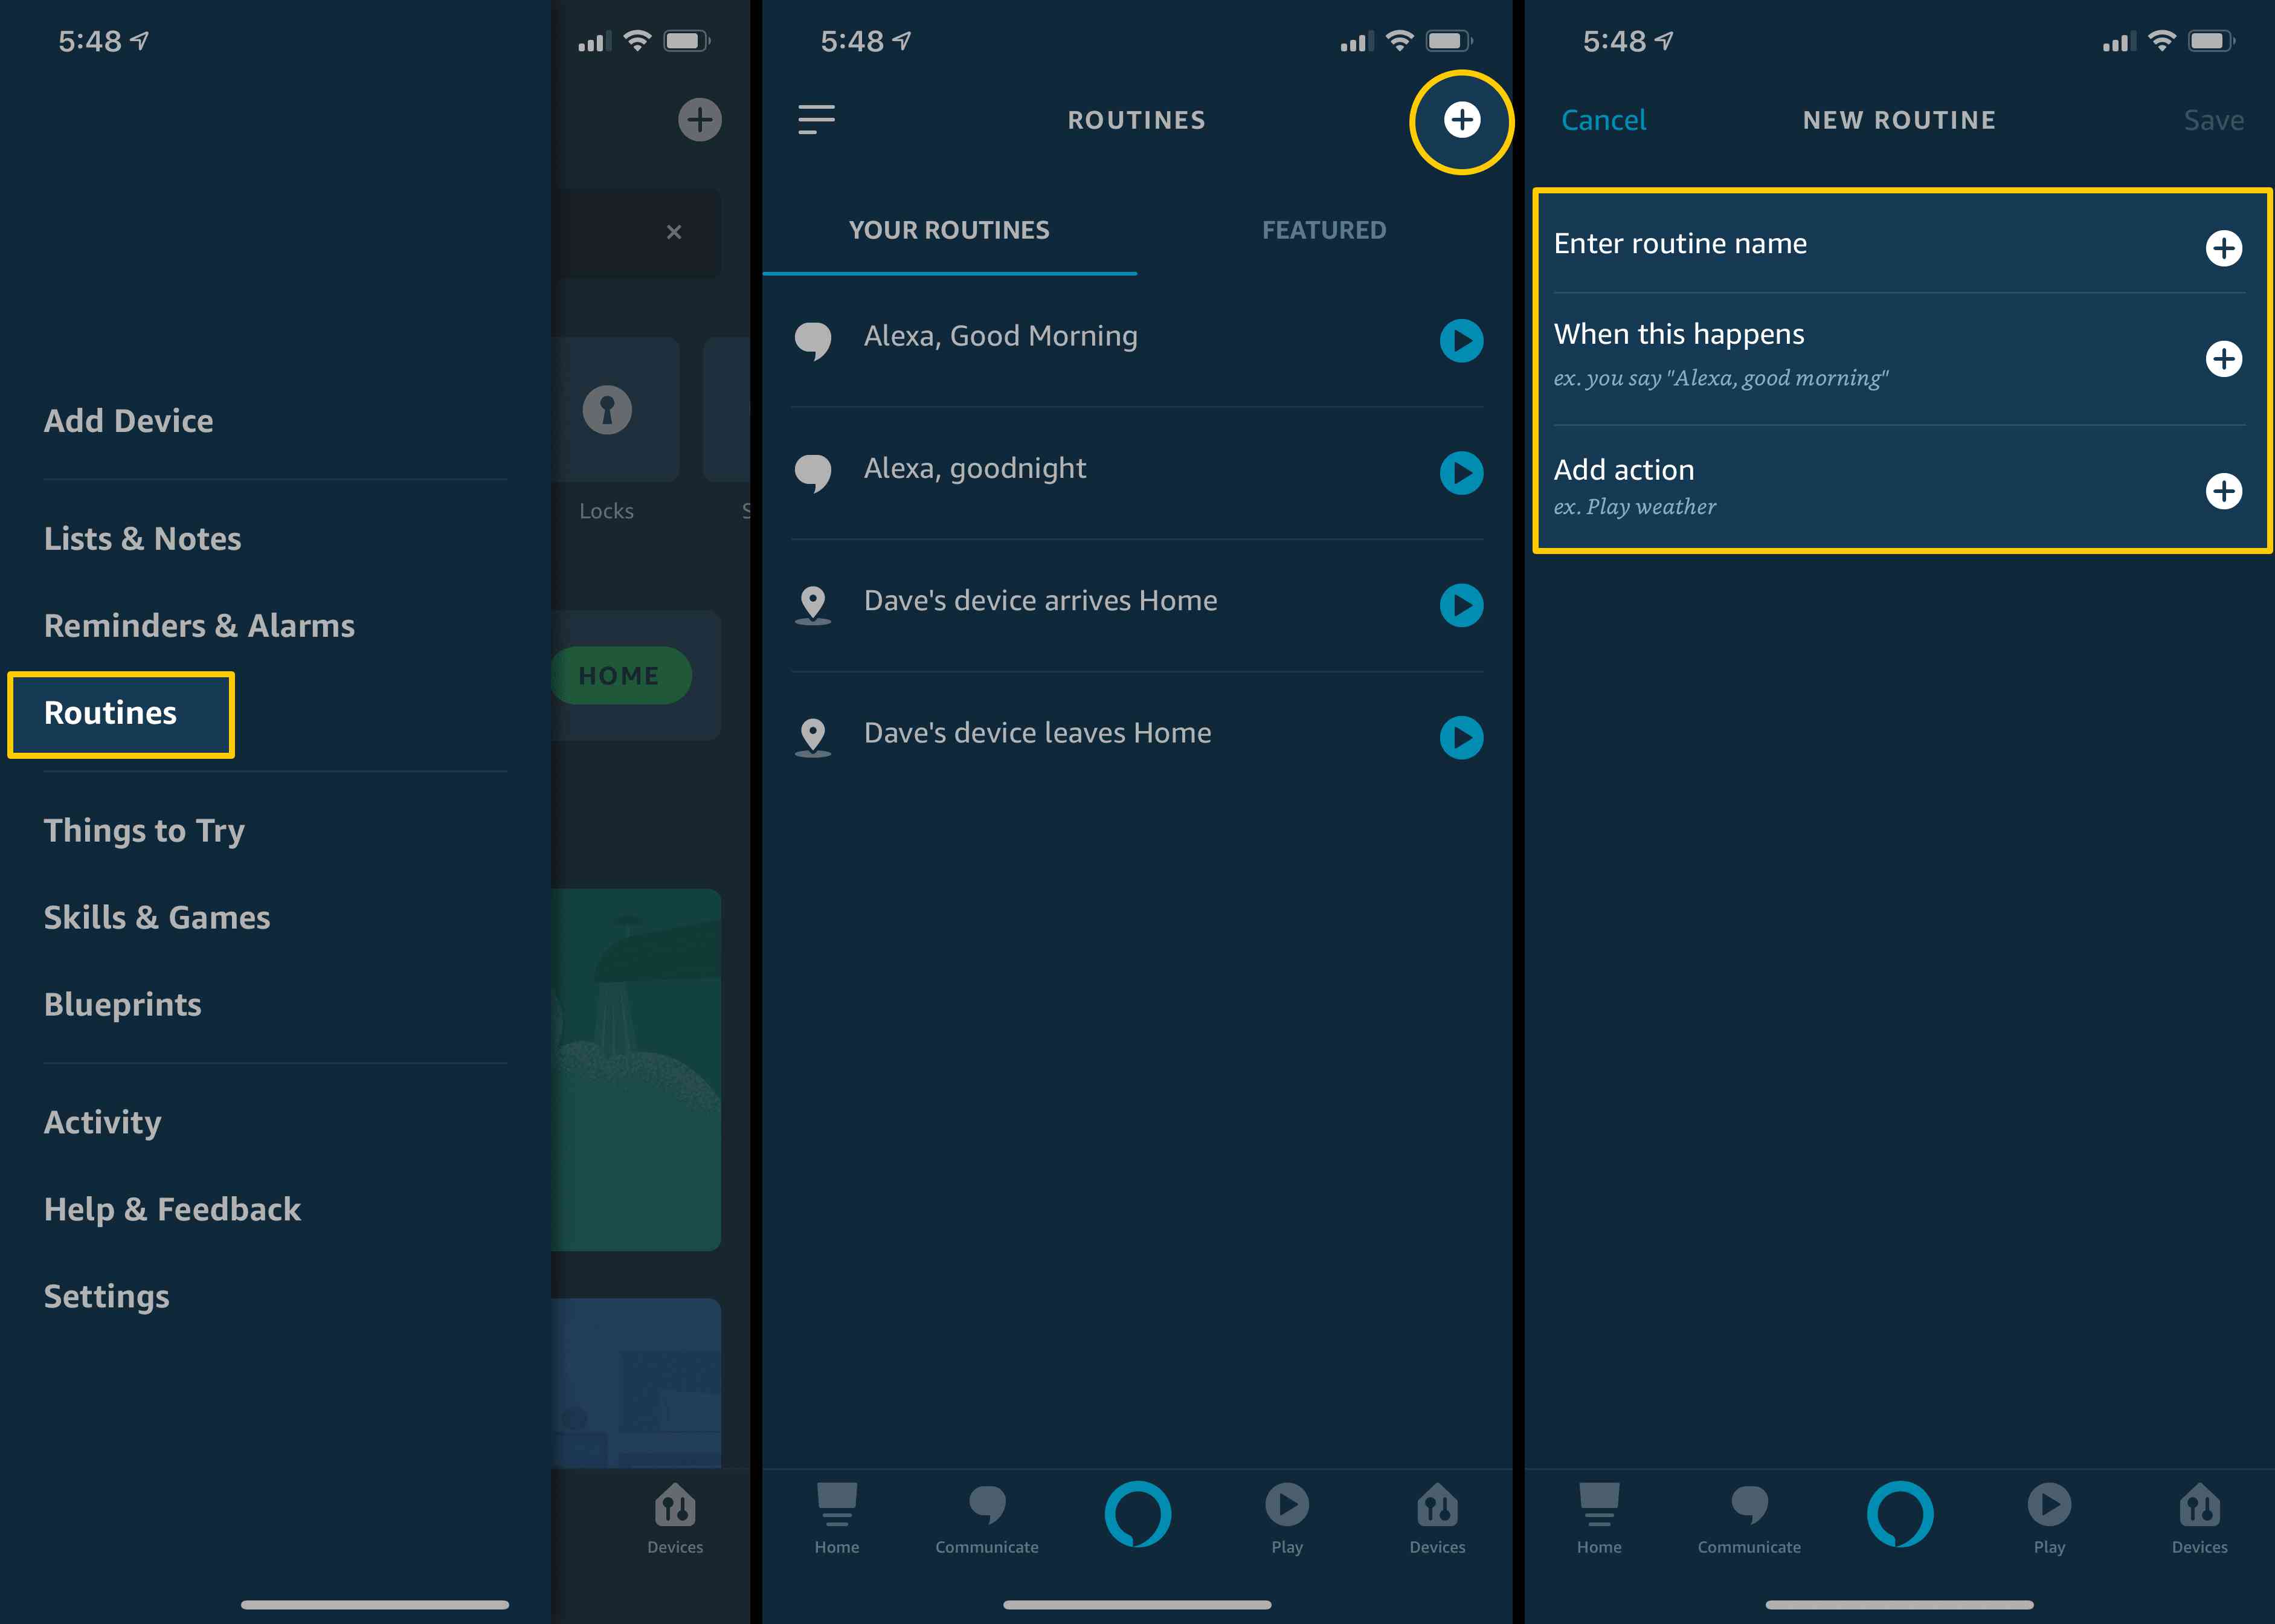Screen dimensions: 2275x1624
Task: Open Activity from the side menu
Action: pyautogui.click(x=102, y=1123)
